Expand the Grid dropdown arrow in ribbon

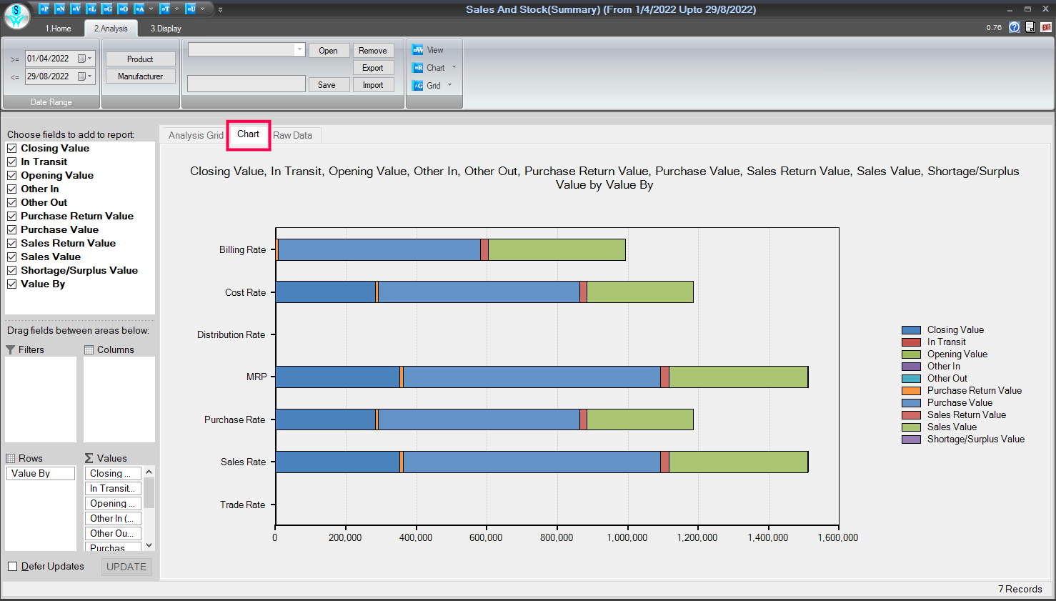point(449,85)
